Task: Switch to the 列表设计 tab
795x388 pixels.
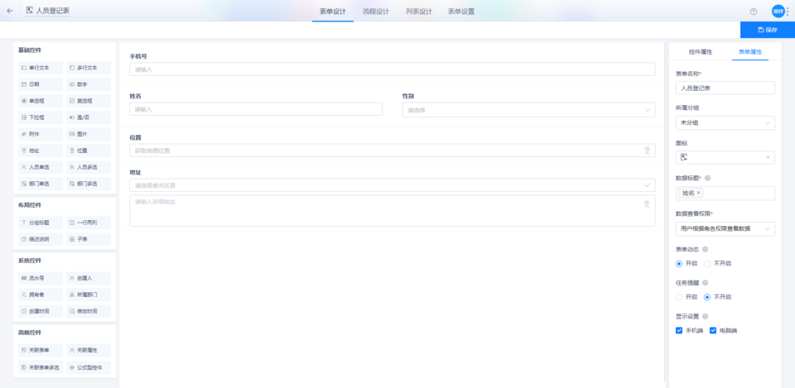Action: click(x=419, y=11)
